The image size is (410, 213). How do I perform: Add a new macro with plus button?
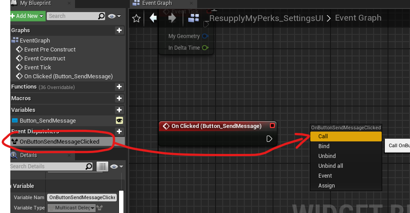119,98
